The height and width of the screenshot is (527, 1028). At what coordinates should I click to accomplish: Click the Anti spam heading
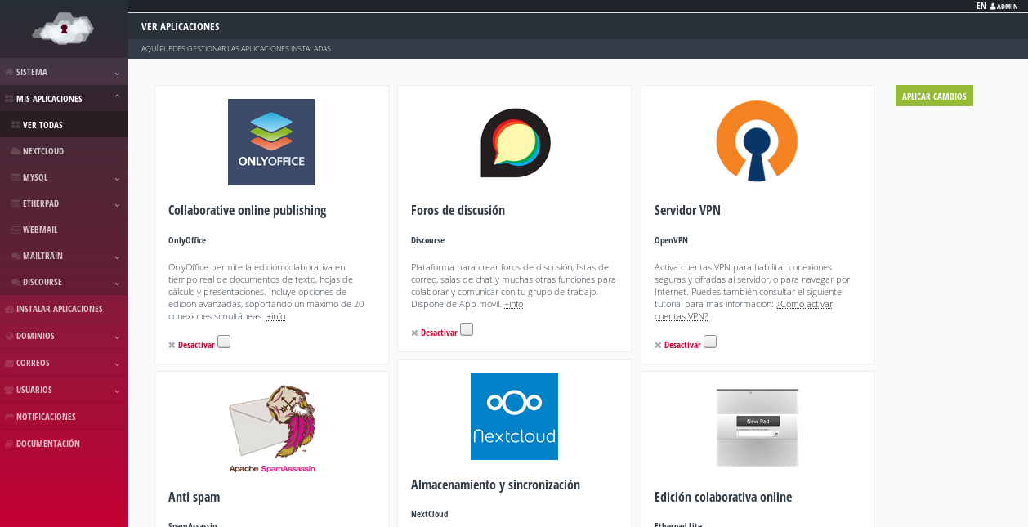(x=194, y=497)
